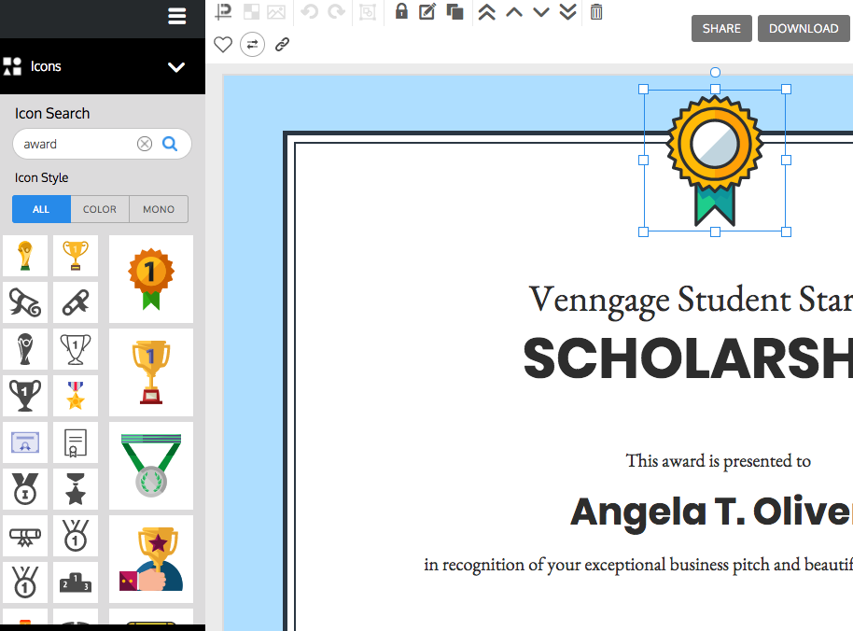The image size is (853, 631).
Task: Enable the ALL icon style filter
Action: [41, 209]
